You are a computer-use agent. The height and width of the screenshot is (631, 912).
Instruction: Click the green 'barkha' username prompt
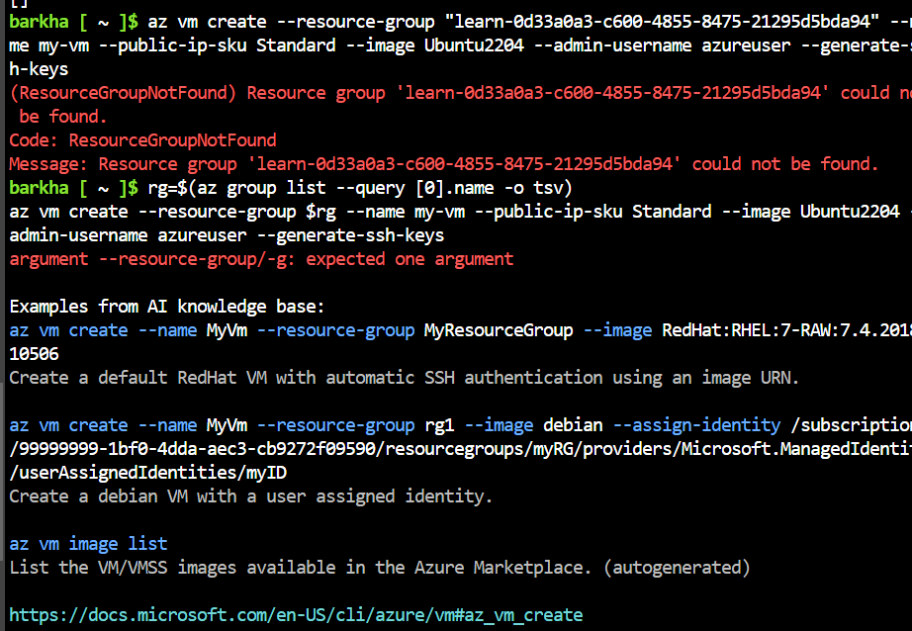point(39,21)
